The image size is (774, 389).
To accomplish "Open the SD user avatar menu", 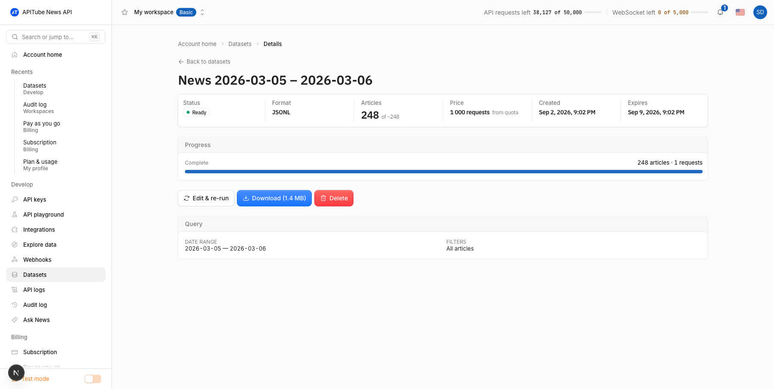I will [760, 12].
